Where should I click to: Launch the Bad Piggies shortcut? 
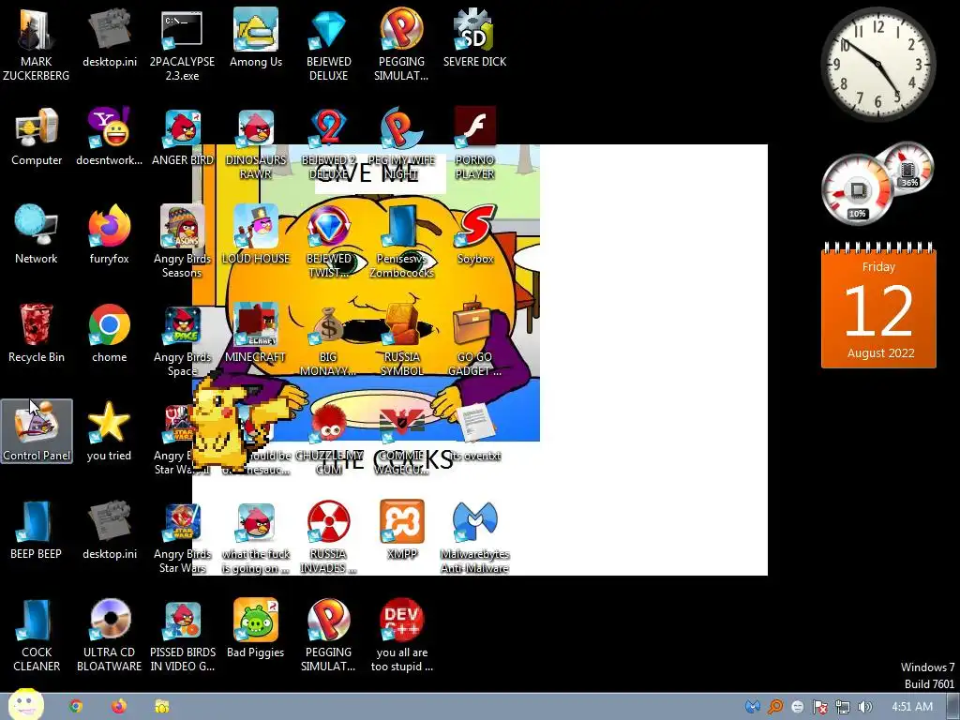click(x=256, y=629)
